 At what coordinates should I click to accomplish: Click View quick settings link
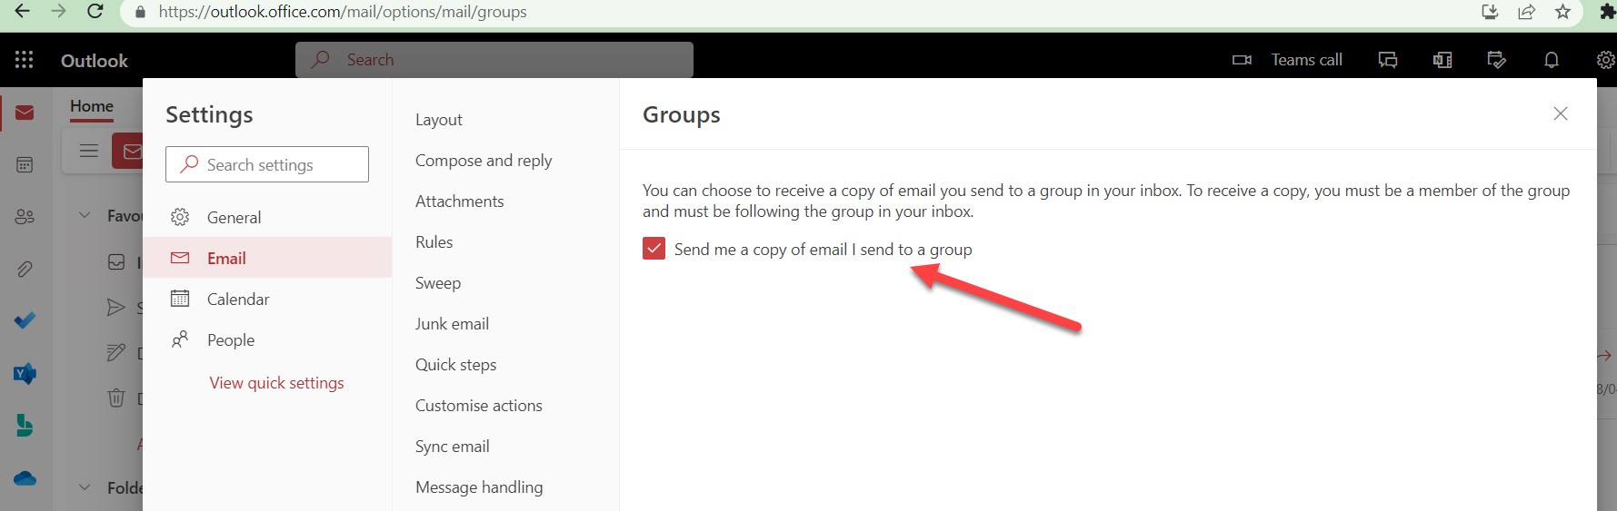(x=276, y=383)
